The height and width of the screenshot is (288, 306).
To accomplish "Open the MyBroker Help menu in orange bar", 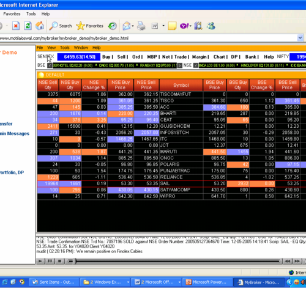I will click(x=97, y=48).
